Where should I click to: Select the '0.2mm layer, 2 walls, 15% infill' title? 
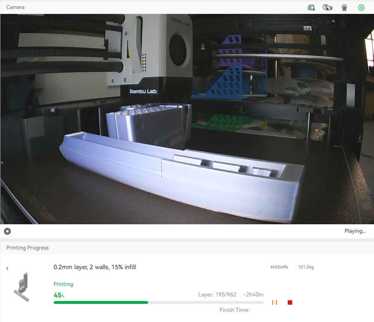point(95,267)
